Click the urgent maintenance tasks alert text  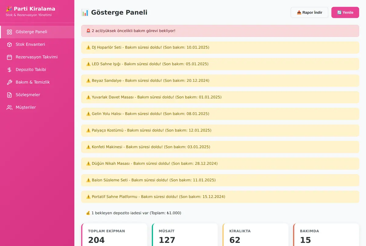[134, 31]
